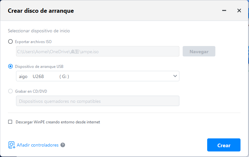Enable the Descargar WinPE checkbox
249x157 pixels.
coord(10,122)
